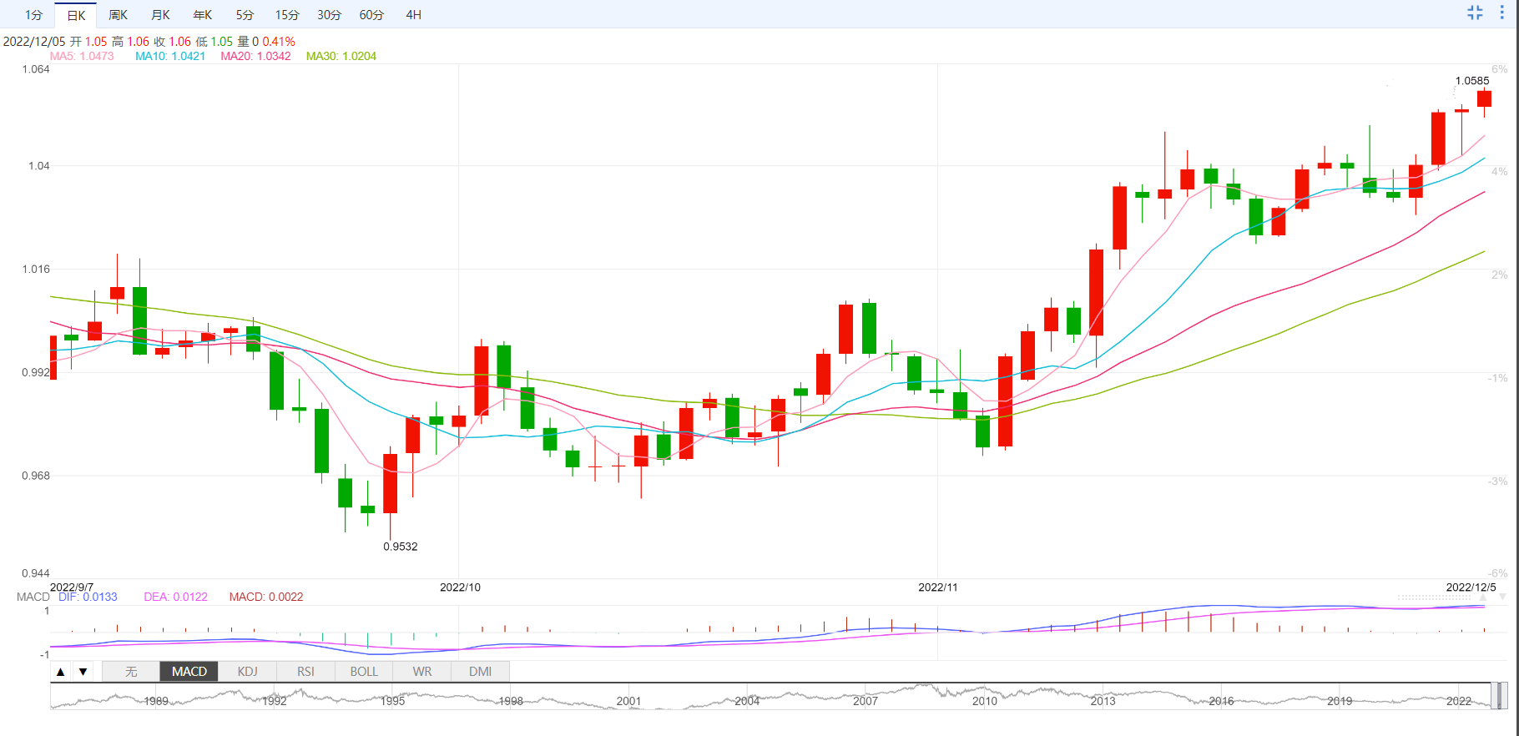This screenshot has width=1519, height=736.
Task: Click the black down triangle below MACD chart
Action: click(x=83, y=672)
